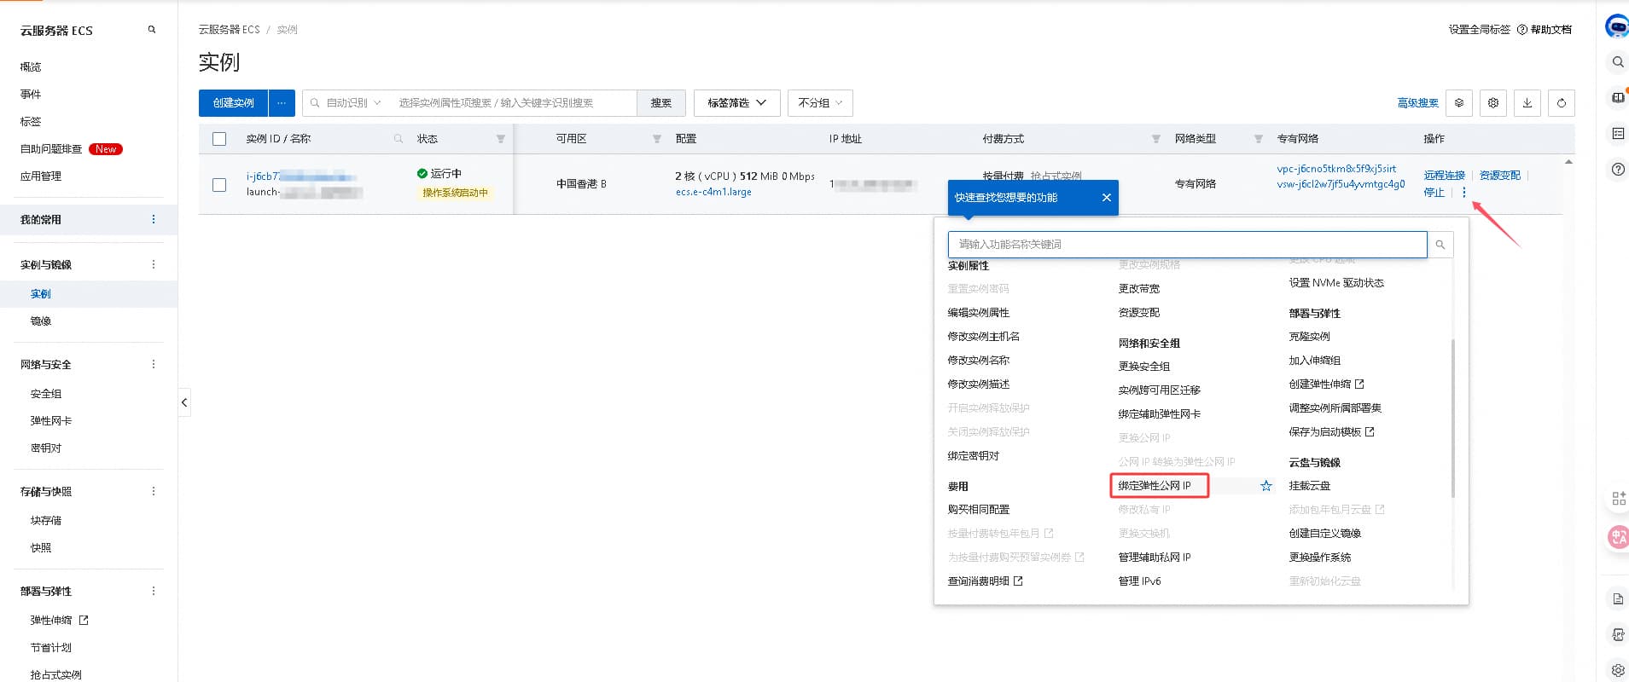
Task: Select 绑定弹性公网 IP menu entry
Action: click(1155, 486)
